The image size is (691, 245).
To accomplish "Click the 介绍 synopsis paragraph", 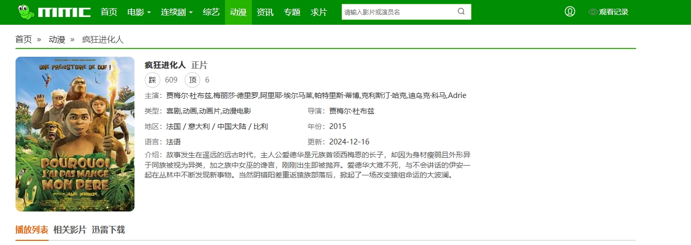I will pos(308,165).
